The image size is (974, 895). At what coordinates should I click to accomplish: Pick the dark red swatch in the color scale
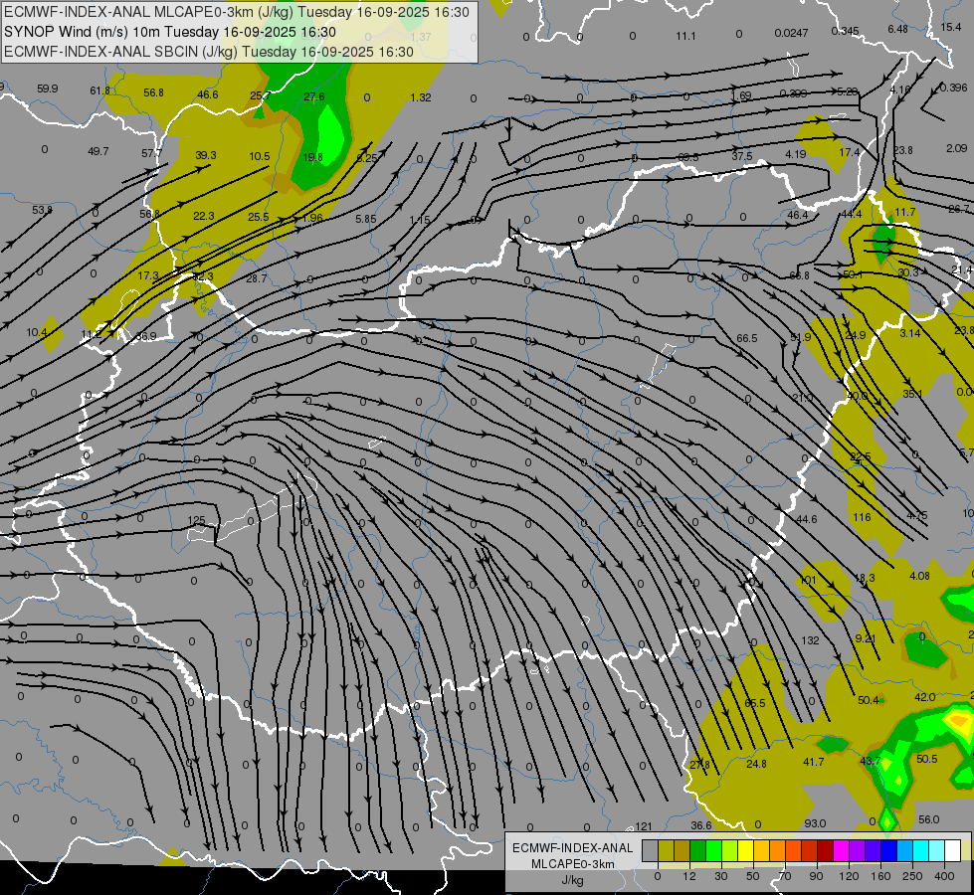pos(825,850)
